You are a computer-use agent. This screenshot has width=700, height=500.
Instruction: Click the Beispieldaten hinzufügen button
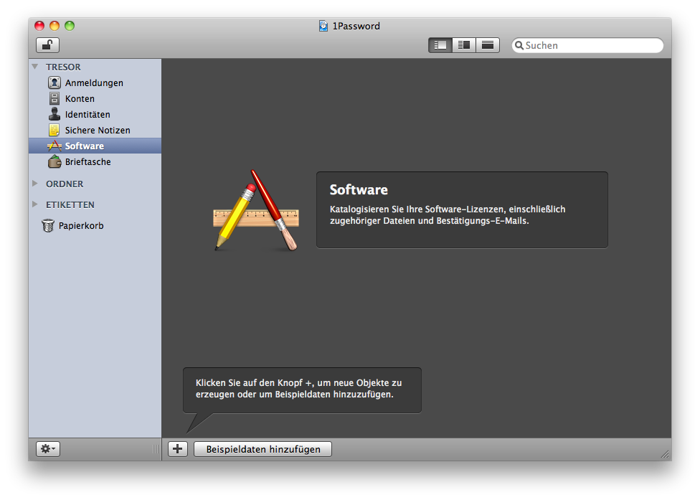pyautogui.click(x=262, y=449)
